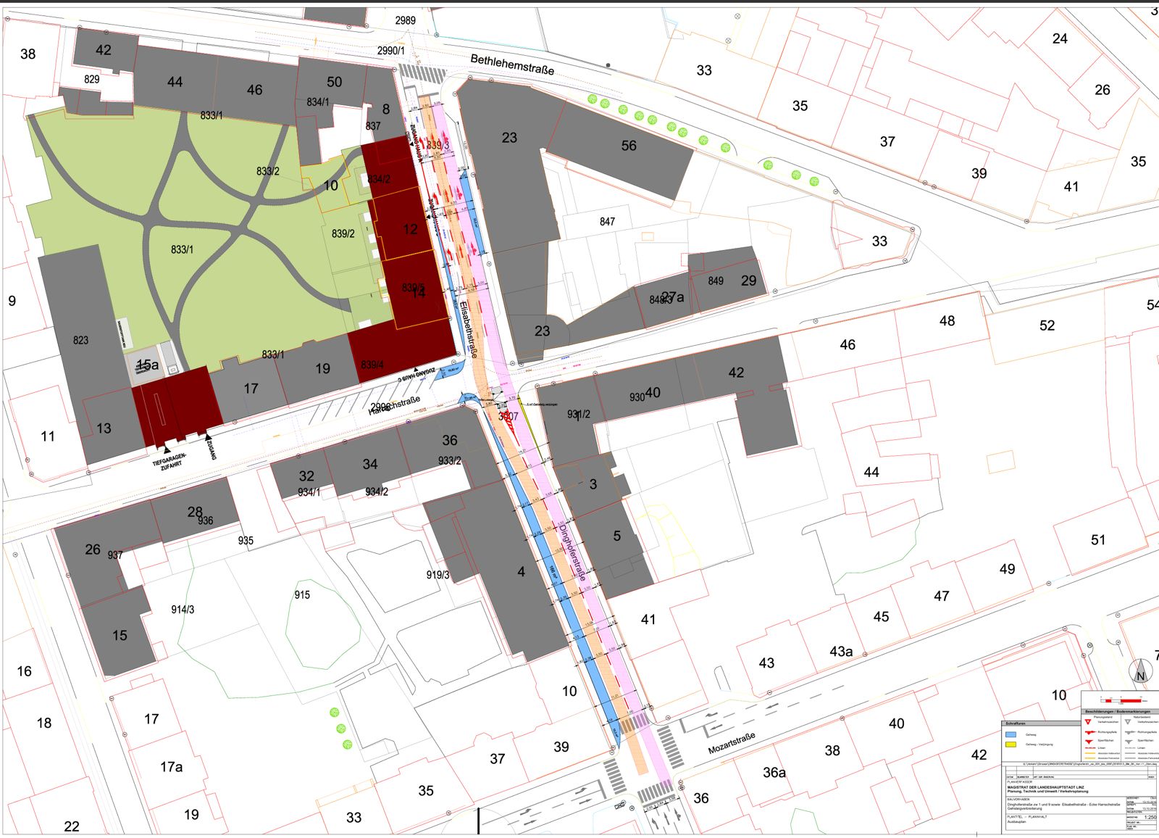Click the 1:250 scale value in title block
The width and height of the screenshot is (1159, 838).
1150,817
